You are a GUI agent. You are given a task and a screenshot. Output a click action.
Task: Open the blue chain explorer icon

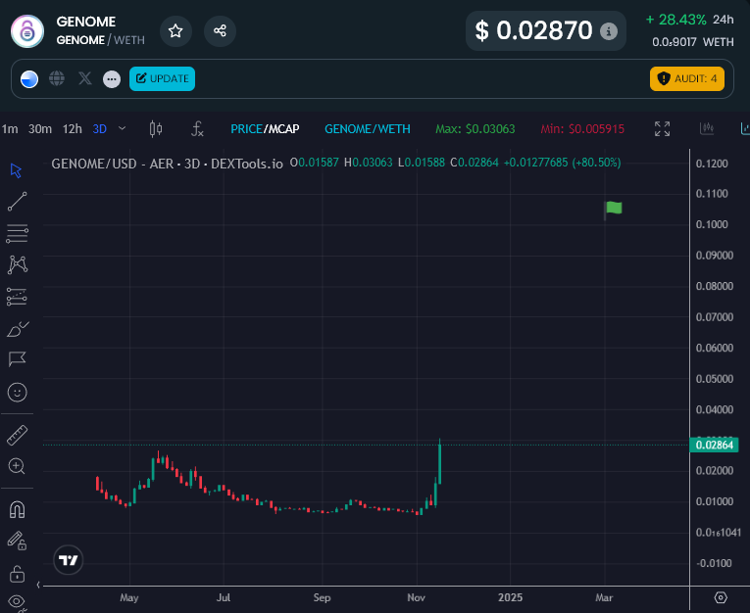[29, 79]
